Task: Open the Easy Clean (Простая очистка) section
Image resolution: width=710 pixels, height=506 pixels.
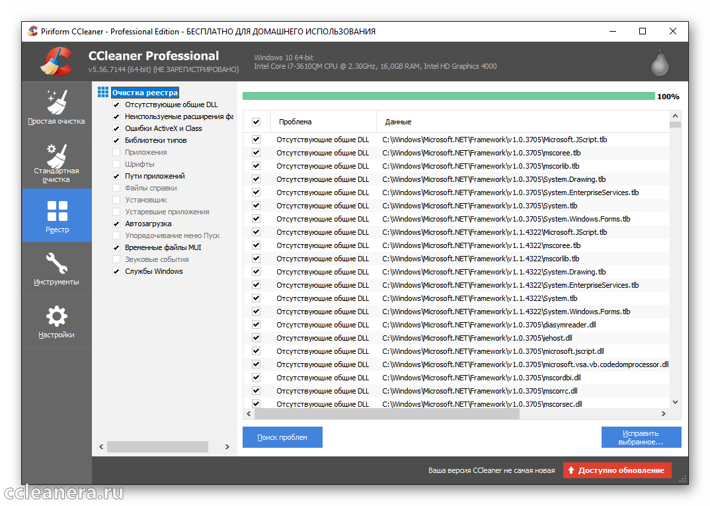Action: pos(57,108)
